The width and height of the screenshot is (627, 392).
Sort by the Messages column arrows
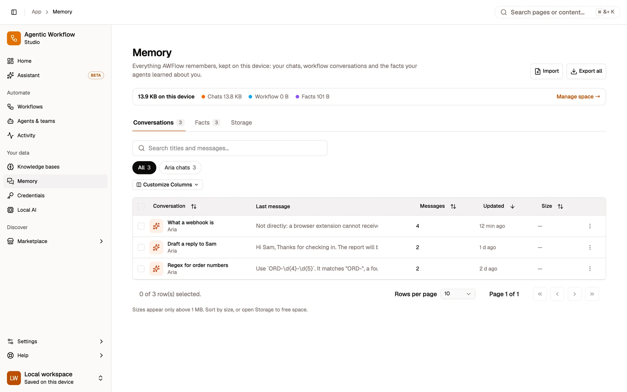click(x=453, y=206)
